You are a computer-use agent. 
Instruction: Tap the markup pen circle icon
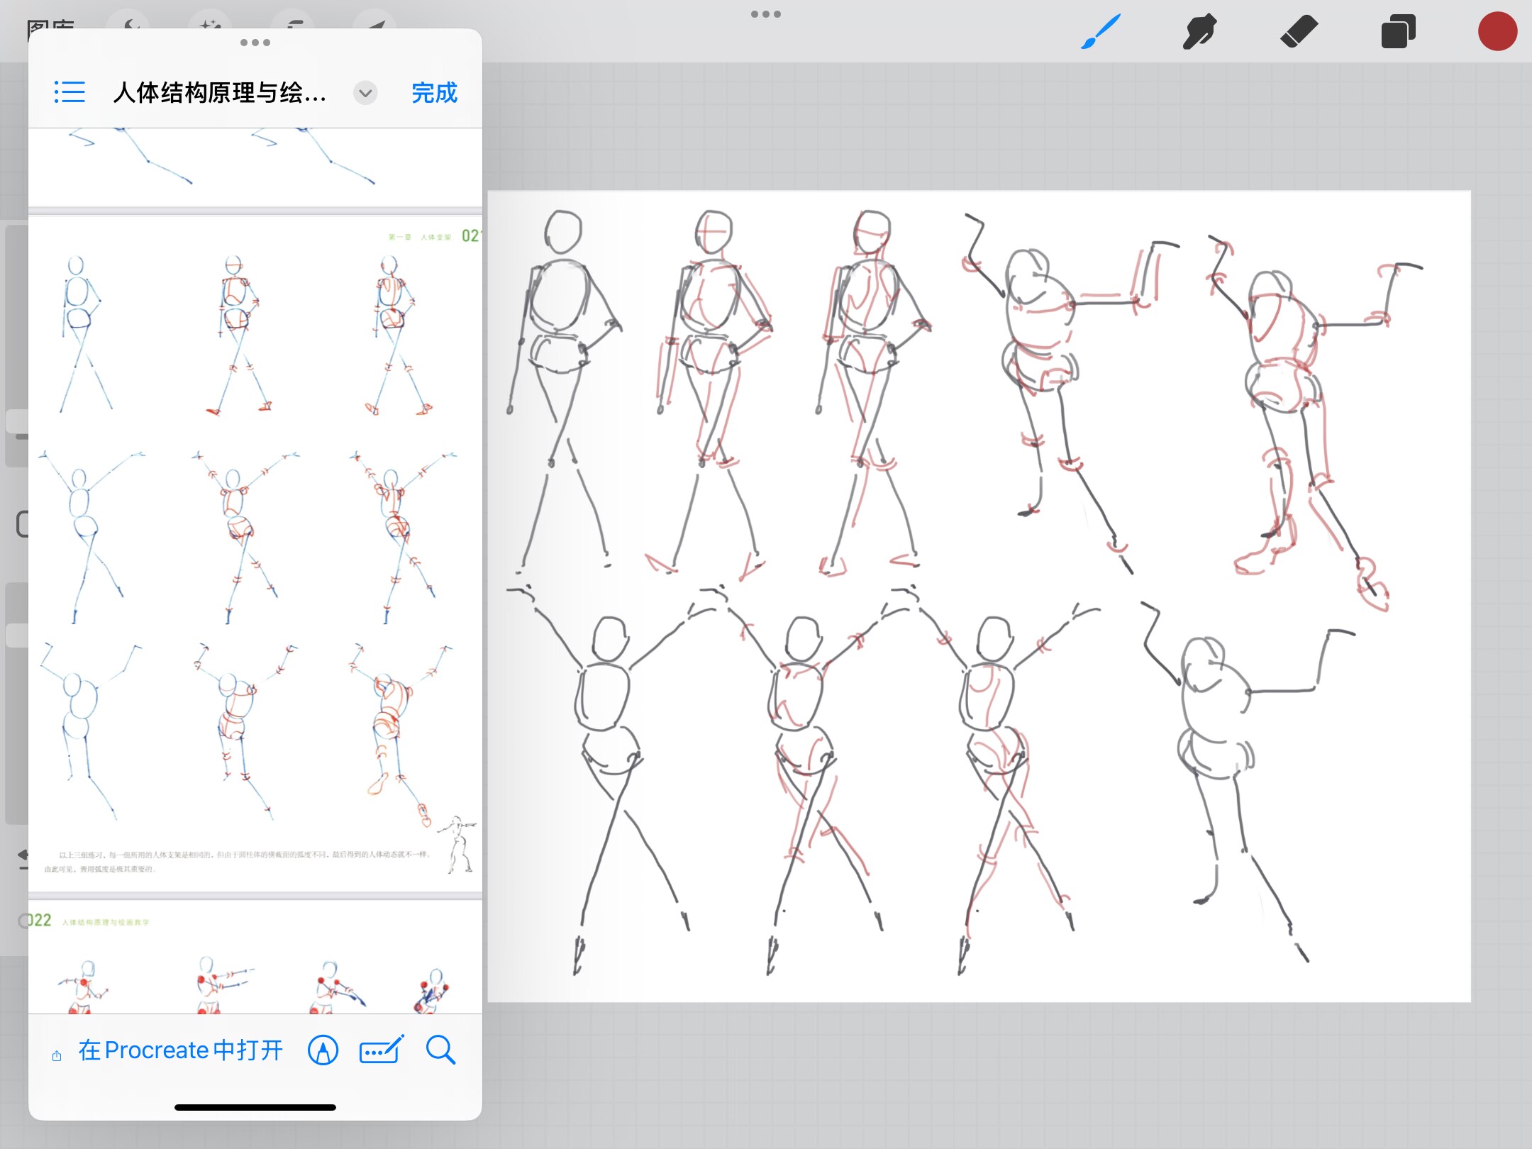click(x=323, y=1050)
